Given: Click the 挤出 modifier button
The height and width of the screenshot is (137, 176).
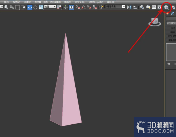Looking at the screenshot, I should point(171,28).
